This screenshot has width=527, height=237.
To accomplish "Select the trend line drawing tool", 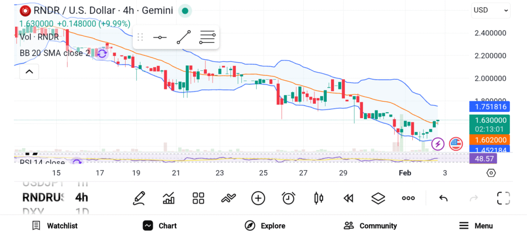I will point(184,38).
